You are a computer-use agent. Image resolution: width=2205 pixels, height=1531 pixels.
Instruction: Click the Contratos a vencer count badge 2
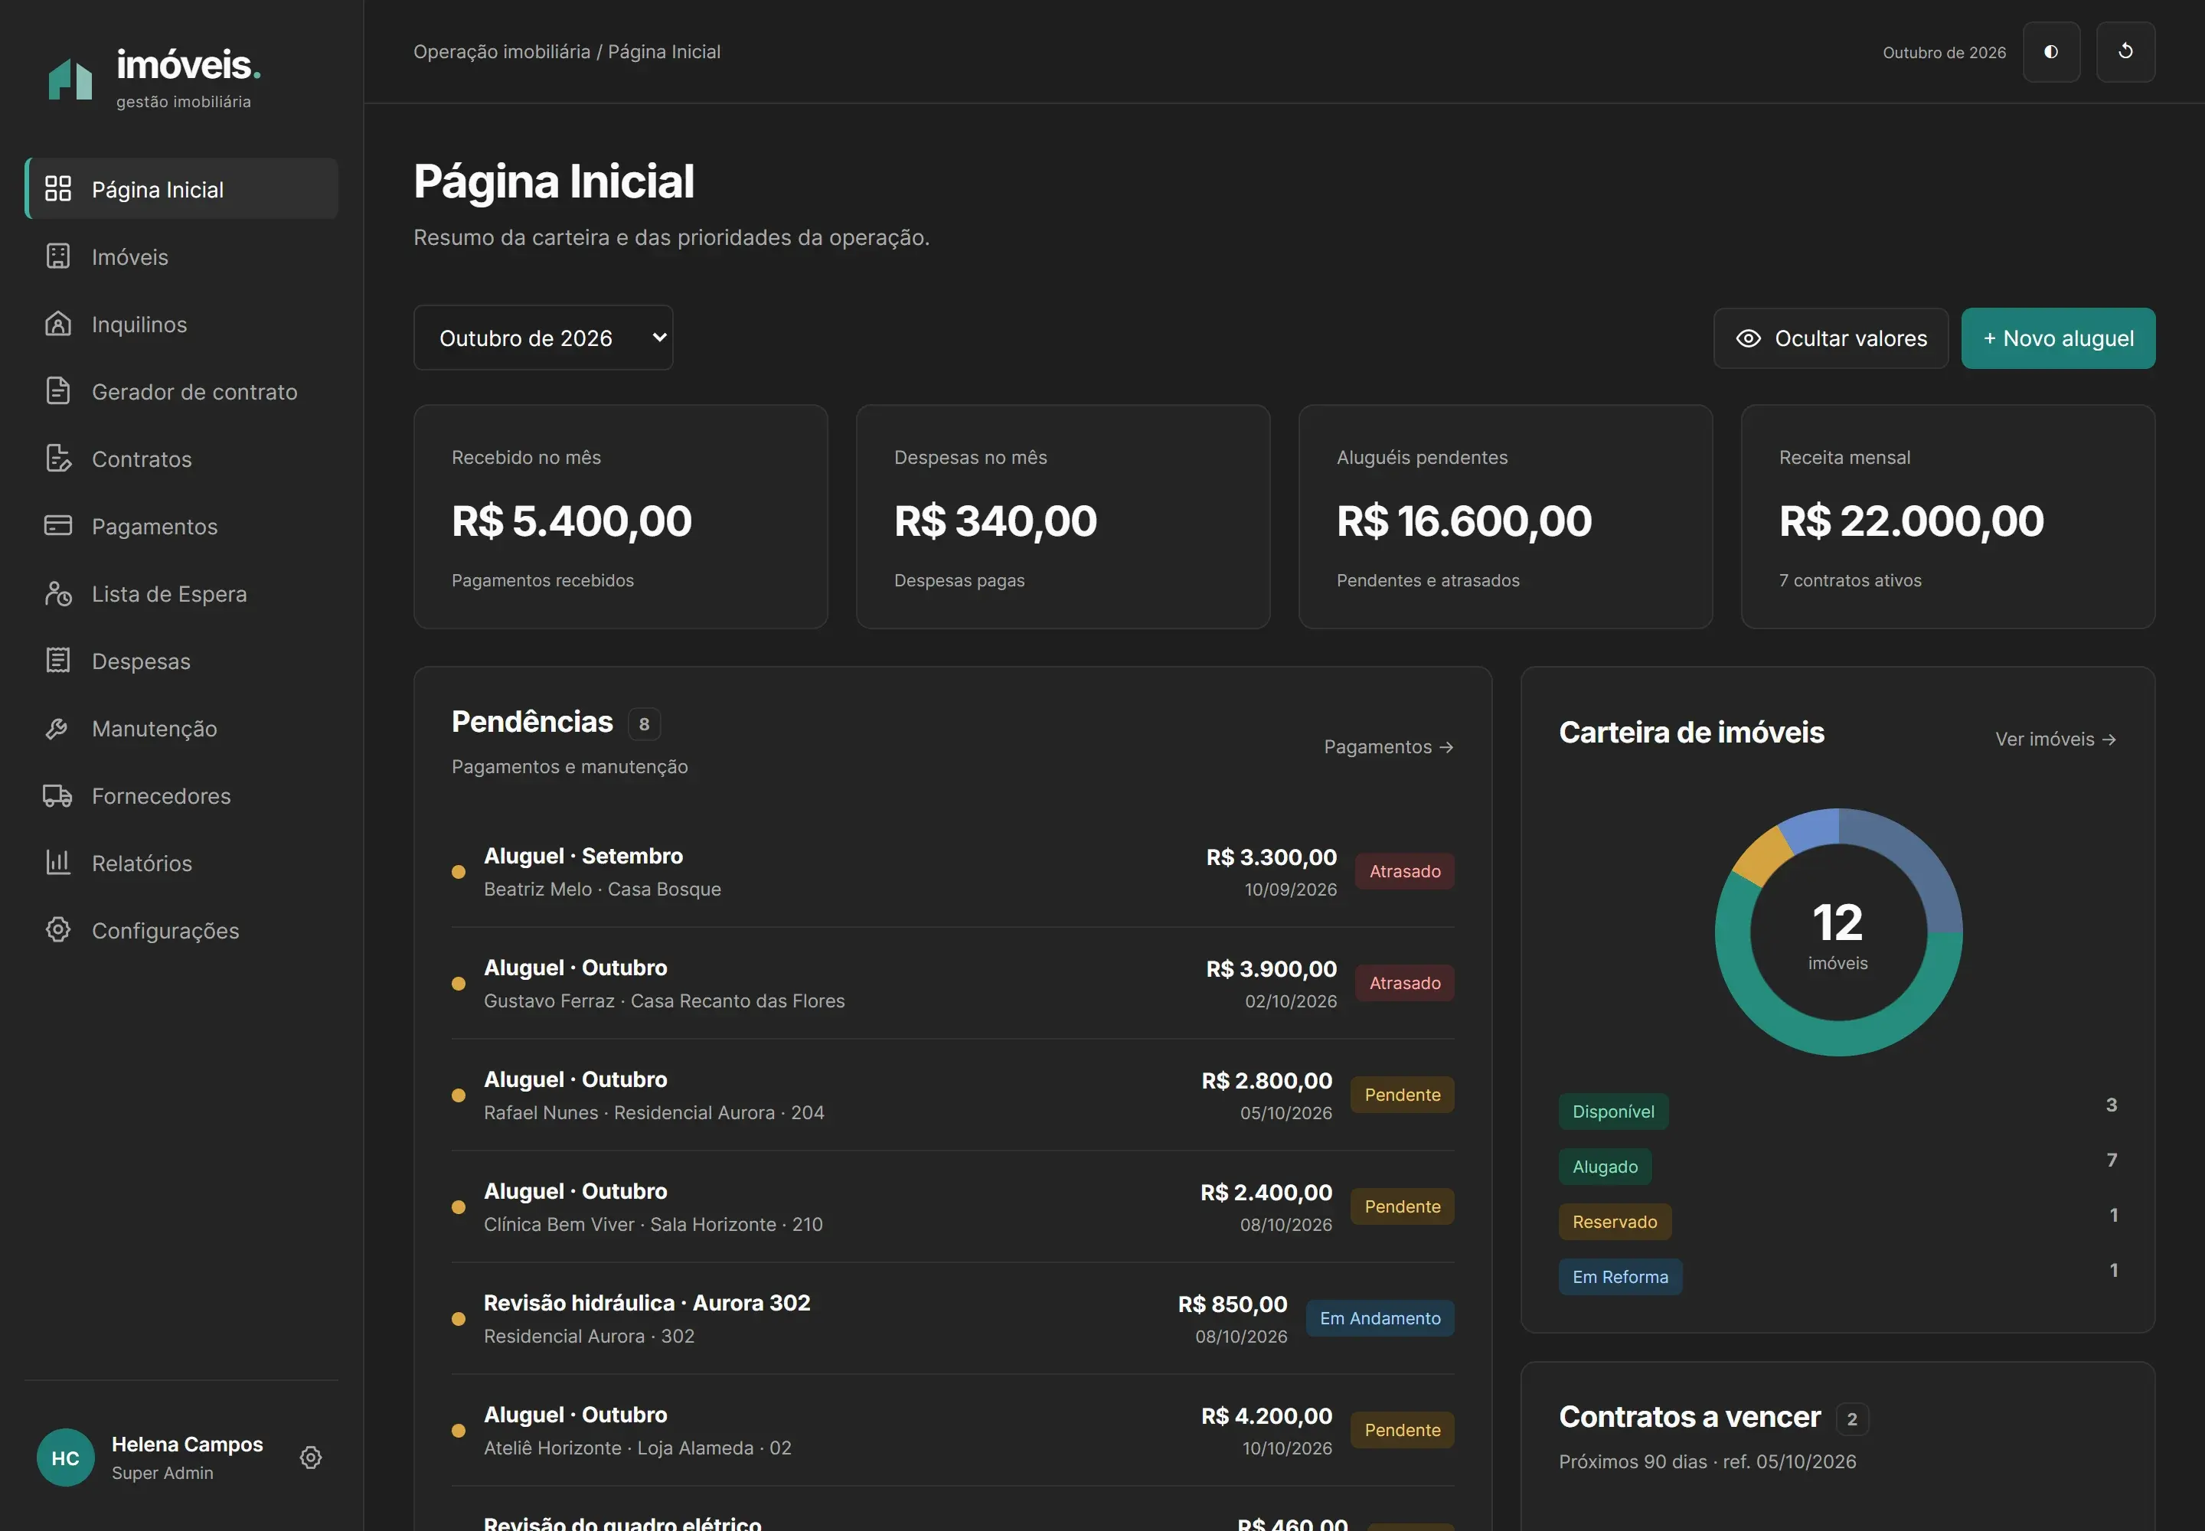pos(1852,1418)
